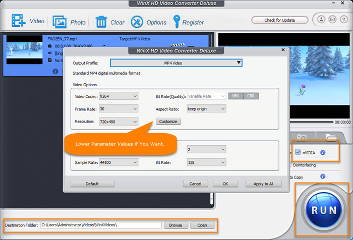Click the Check for Update button

click(x=279, y=20)
